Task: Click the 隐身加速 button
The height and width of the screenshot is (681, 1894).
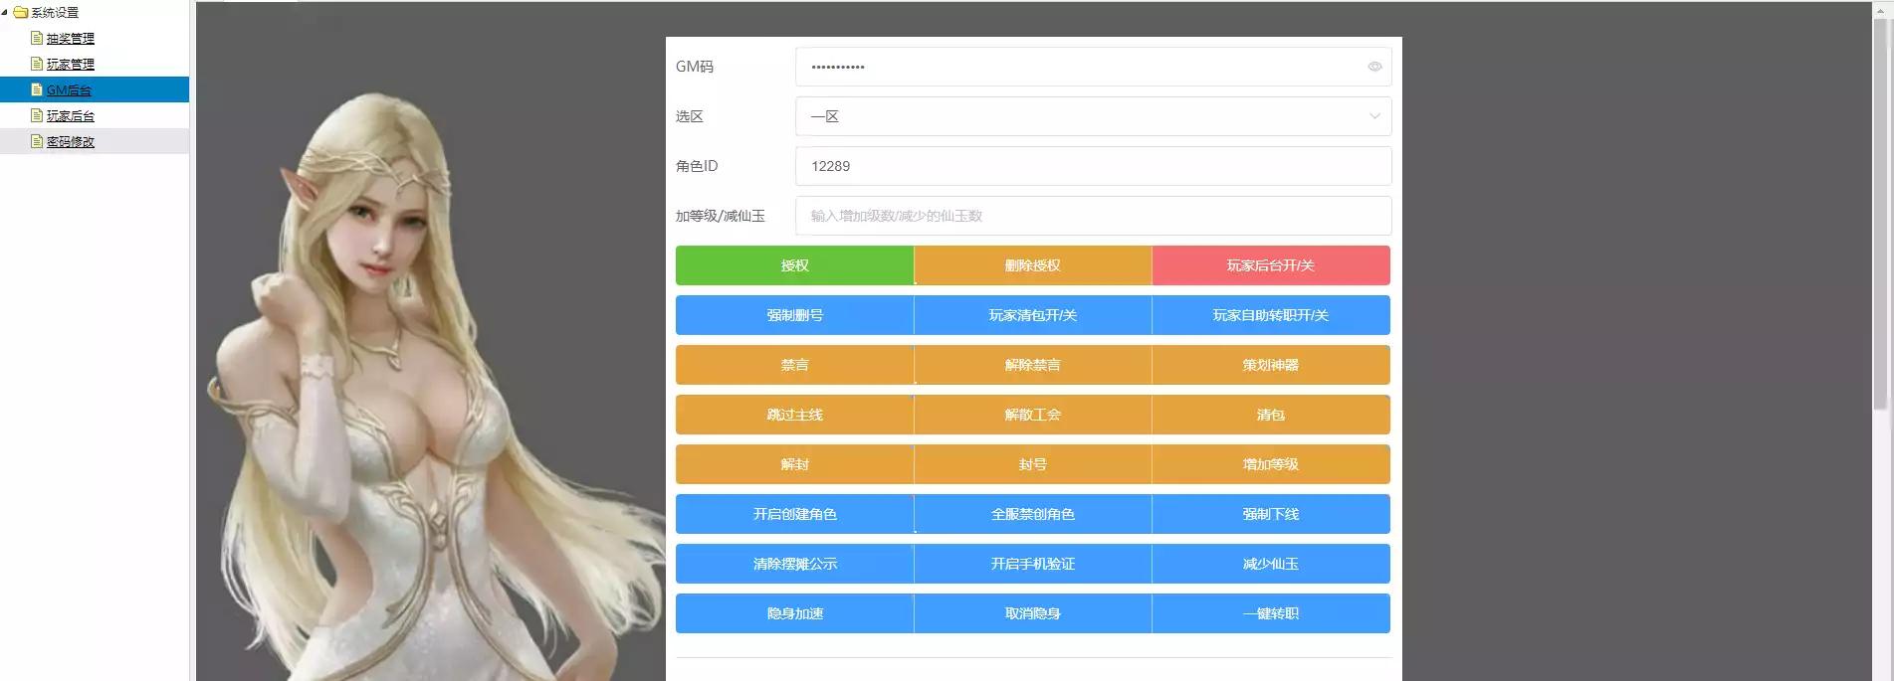Action: 794,613
